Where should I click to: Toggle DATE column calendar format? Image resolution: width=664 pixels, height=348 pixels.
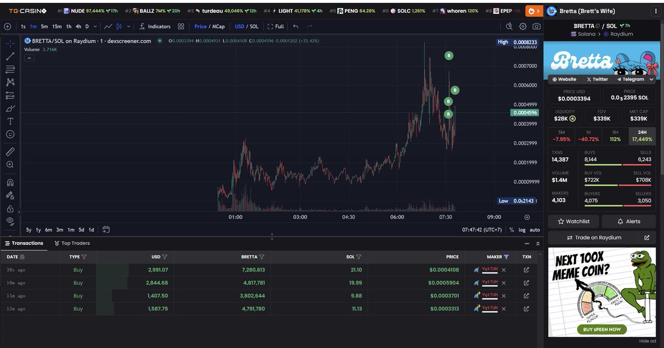22,257
